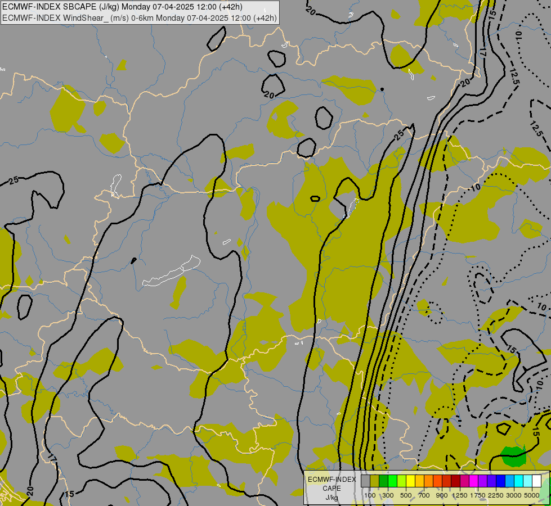
Task: Select the indigo legend swatch
Action: (x=491, y=481)
